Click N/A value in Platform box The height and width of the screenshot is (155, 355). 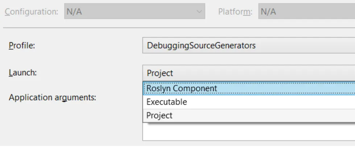point(268,12)
